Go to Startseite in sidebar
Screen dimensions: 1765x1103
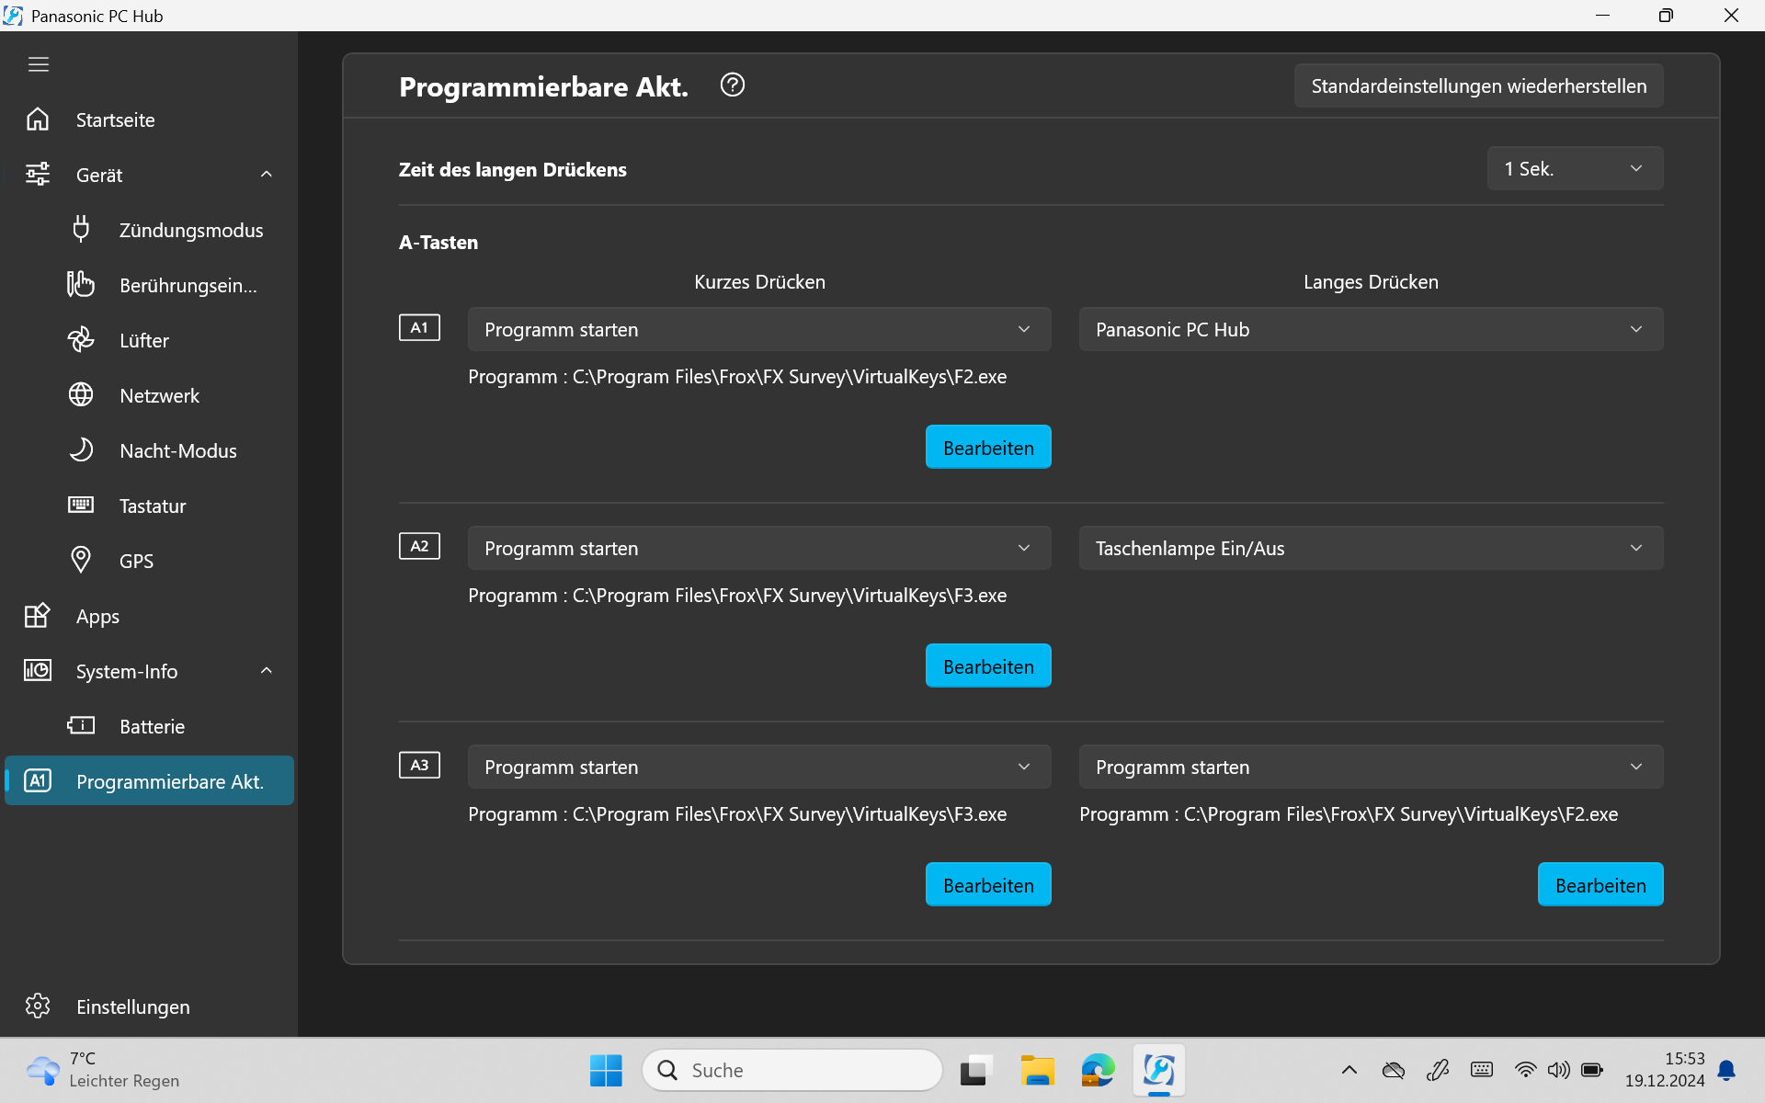(115, 119)
